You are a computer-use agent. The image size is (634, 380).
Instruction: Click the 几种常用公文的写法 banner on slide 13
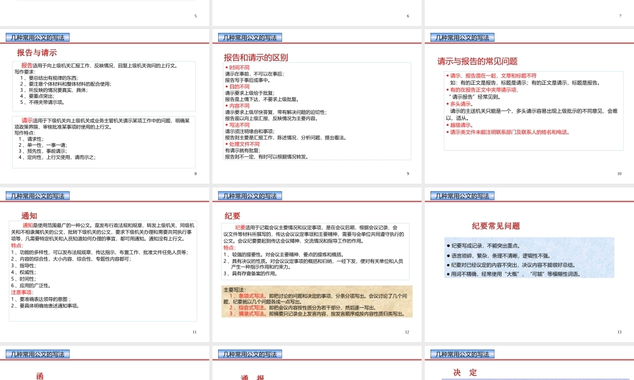tap(462, 196)
